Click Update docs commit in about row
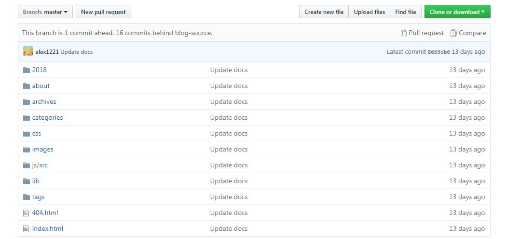The width and height of the screenshot is (506, 239). (x=229, y=86)
